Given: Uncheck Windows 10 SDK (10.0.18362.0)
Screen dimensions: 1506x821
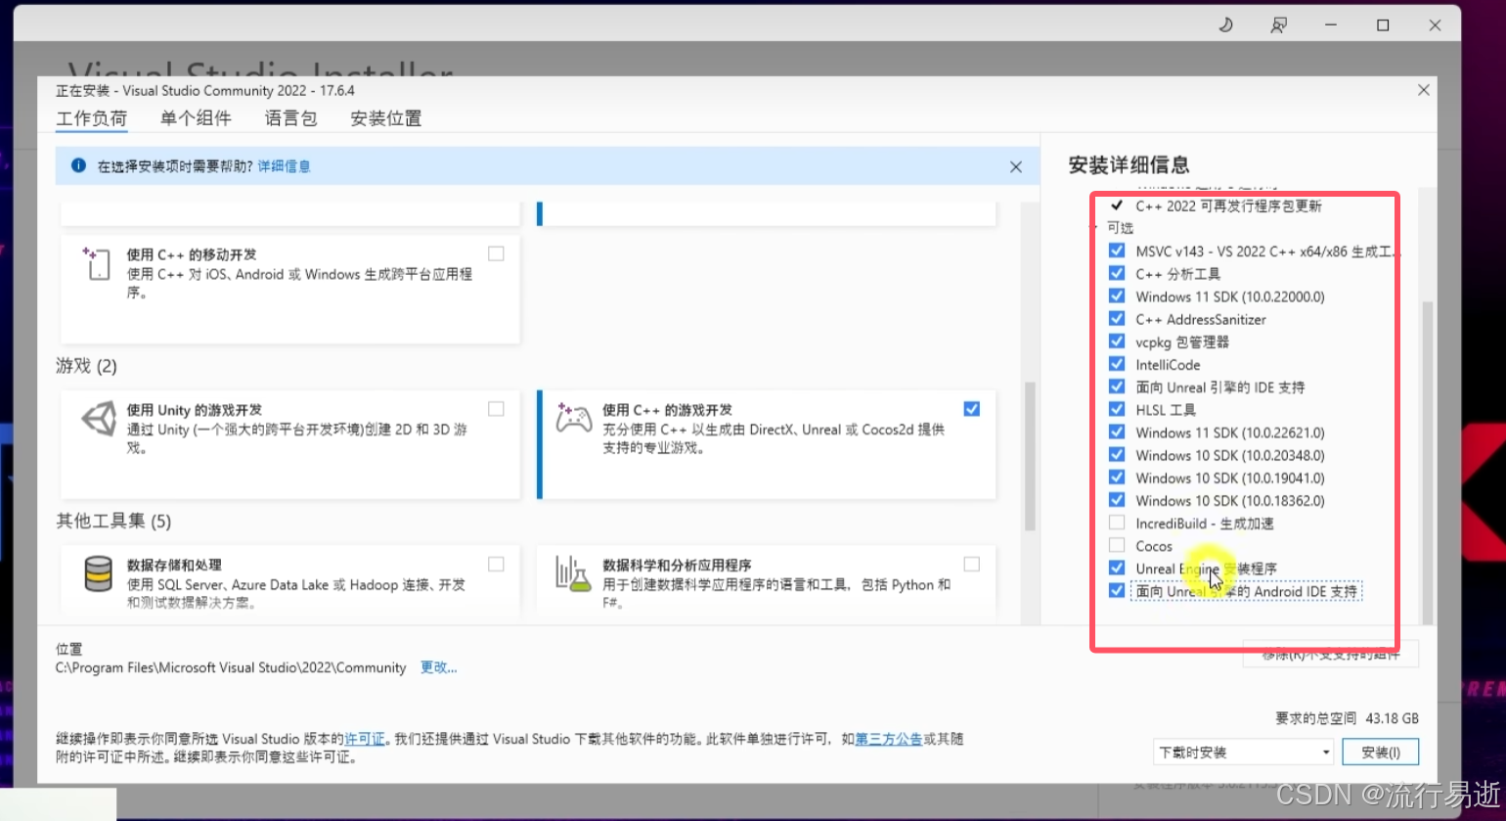Looking at the screenshot, I should [x=1117, y=500].
